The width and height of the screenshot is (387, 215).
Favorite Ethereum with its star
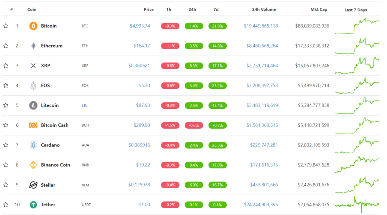(x=6, y=46)
